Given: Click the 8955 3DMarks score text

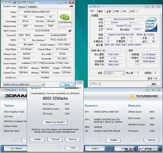Looking at the screenshot, I should (55, 98).
